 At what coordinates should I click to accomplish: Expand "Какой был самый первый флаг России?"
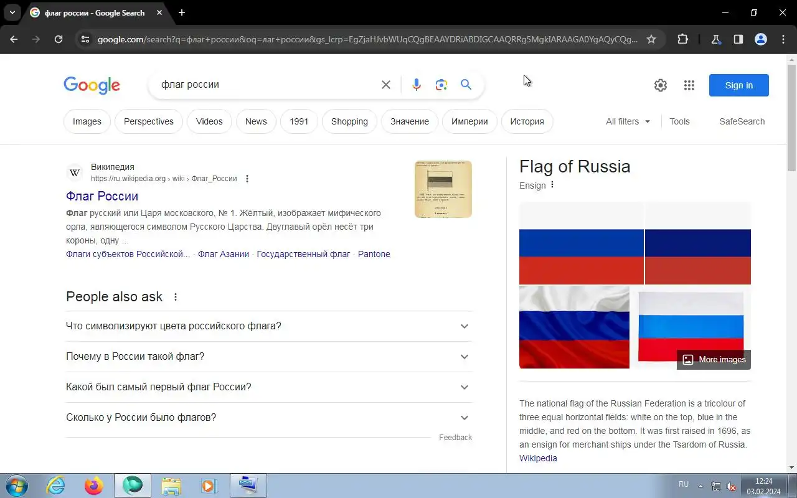[x=269, y=387]
